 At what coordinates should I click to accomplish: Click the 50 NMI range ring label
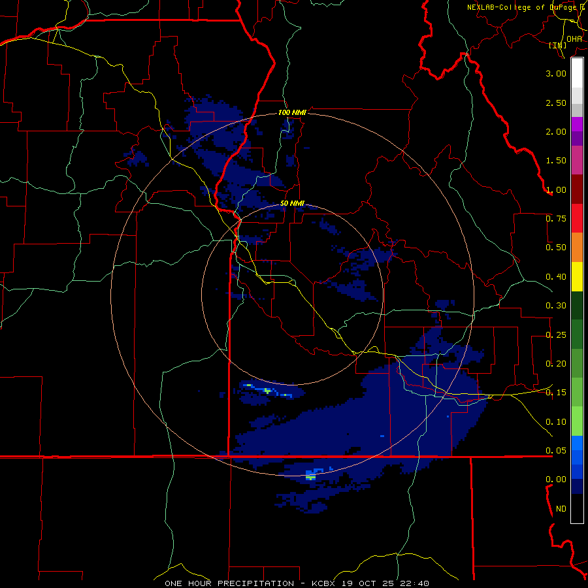coord(292,203)
